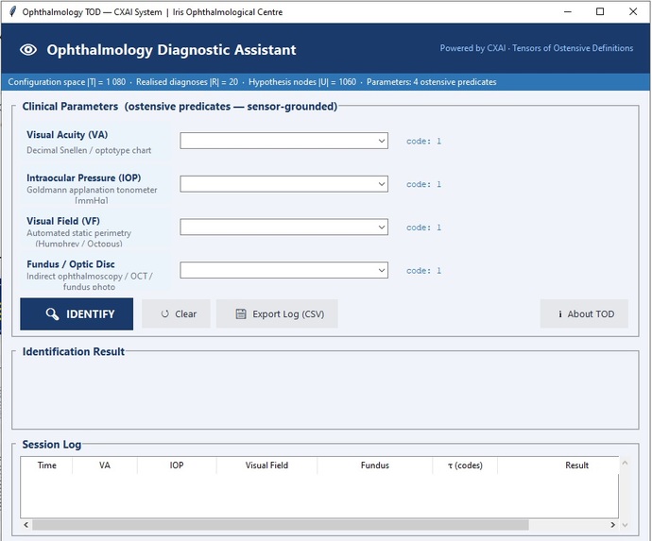Click the floppy disk icon on Export Log
652x541 pixels.
tap(241, 314)
